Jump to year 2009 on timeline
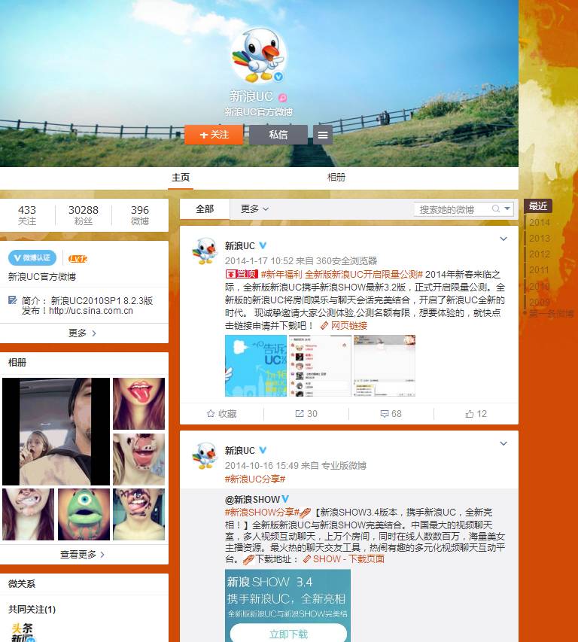Image resolution: width=578 pixels, height=642 pixels. (539, 302)
